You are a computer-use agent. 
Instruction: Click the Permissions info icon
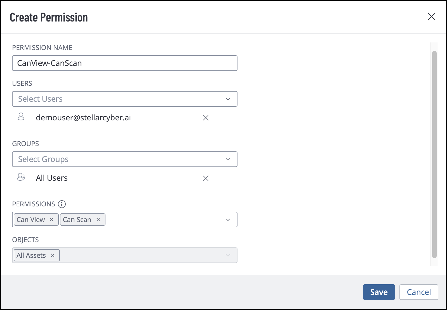pyautogui.click(x=62, y=204)
